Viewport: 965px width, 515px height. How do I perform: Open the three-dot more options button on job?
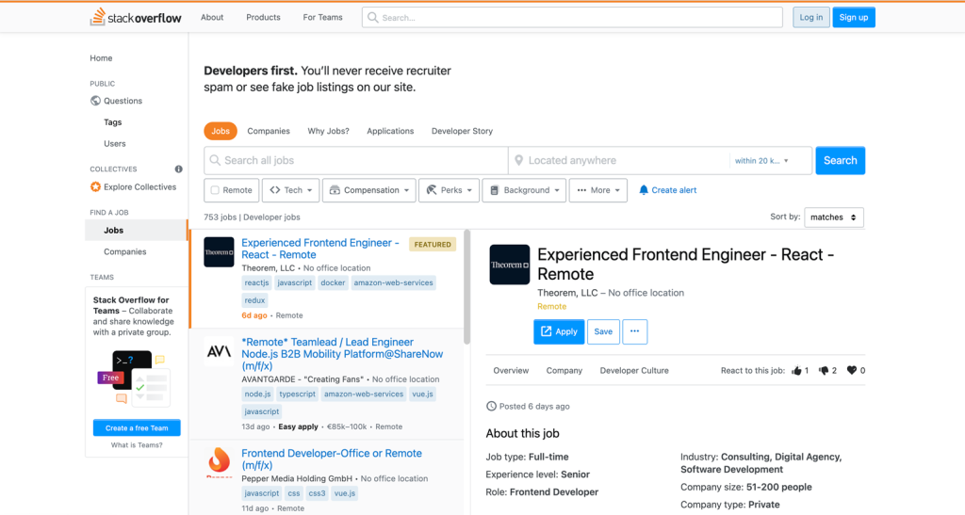(x=634, y=331)
